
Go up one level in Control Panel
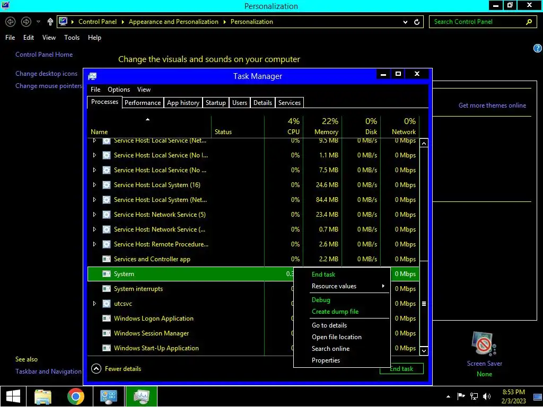[50, 22]
